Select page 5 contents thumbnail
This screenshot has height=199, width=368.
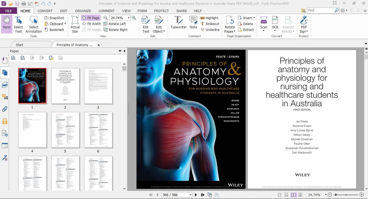pyautogui.click(x=65, y=130)
